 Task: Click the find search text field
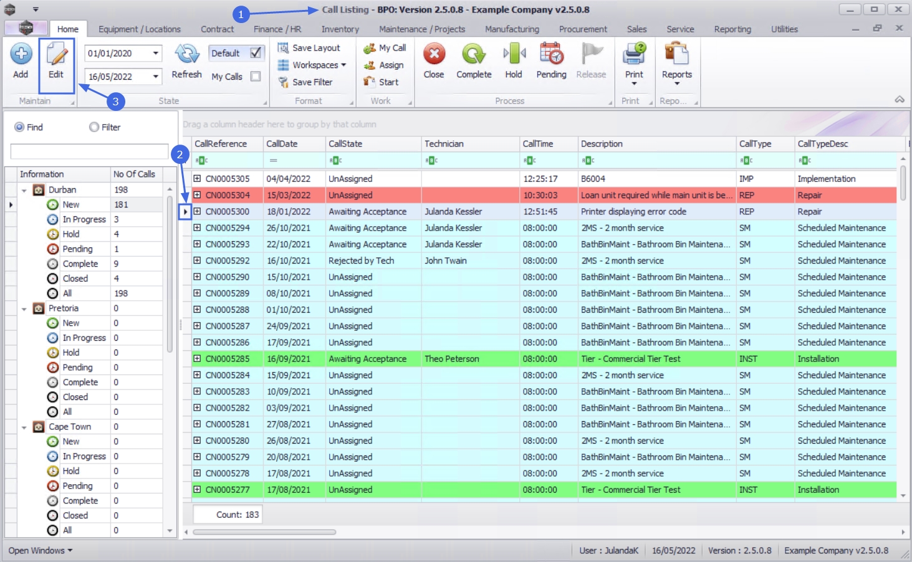click(89, 151)
